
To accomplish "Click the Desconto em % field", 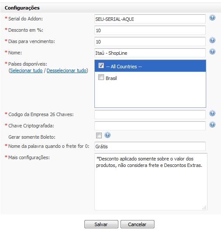I will [150, 30].
